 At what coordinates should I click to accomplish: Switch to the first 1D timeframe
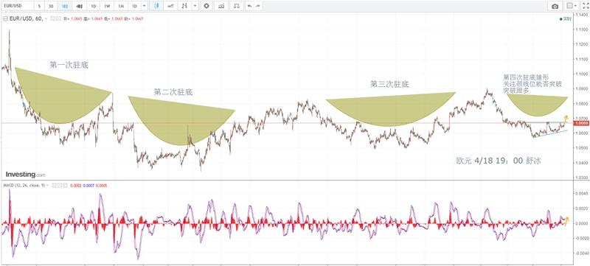[94, 7]
